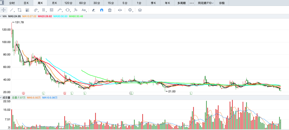The height and width of the screenshot is (130, 289).
Task: Click the first red Q event marker
Action: click(x=23, y=93)
